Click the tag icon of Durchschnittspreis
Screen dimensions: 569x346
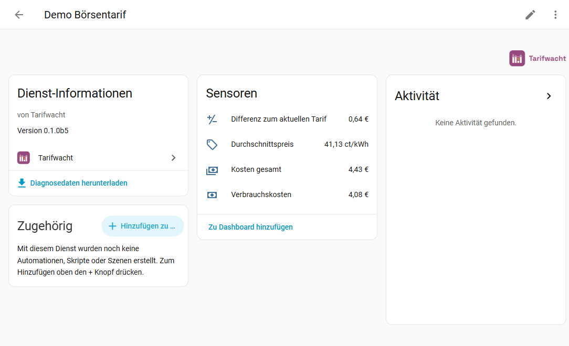(212, 144)
